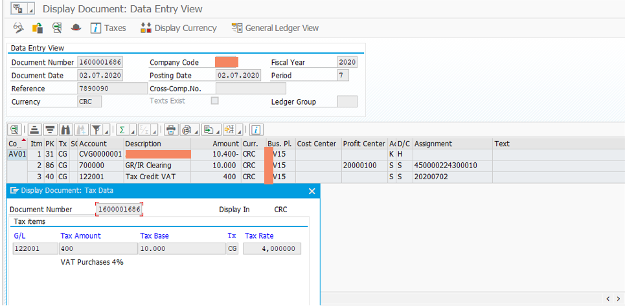
Task: Click the Set Filter funnel icon
Action: point(97,130)
